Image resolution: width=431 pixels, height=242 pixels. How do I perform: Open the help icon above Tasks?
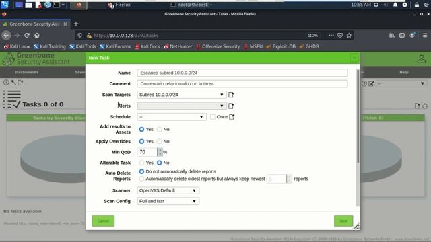point(6,82)
